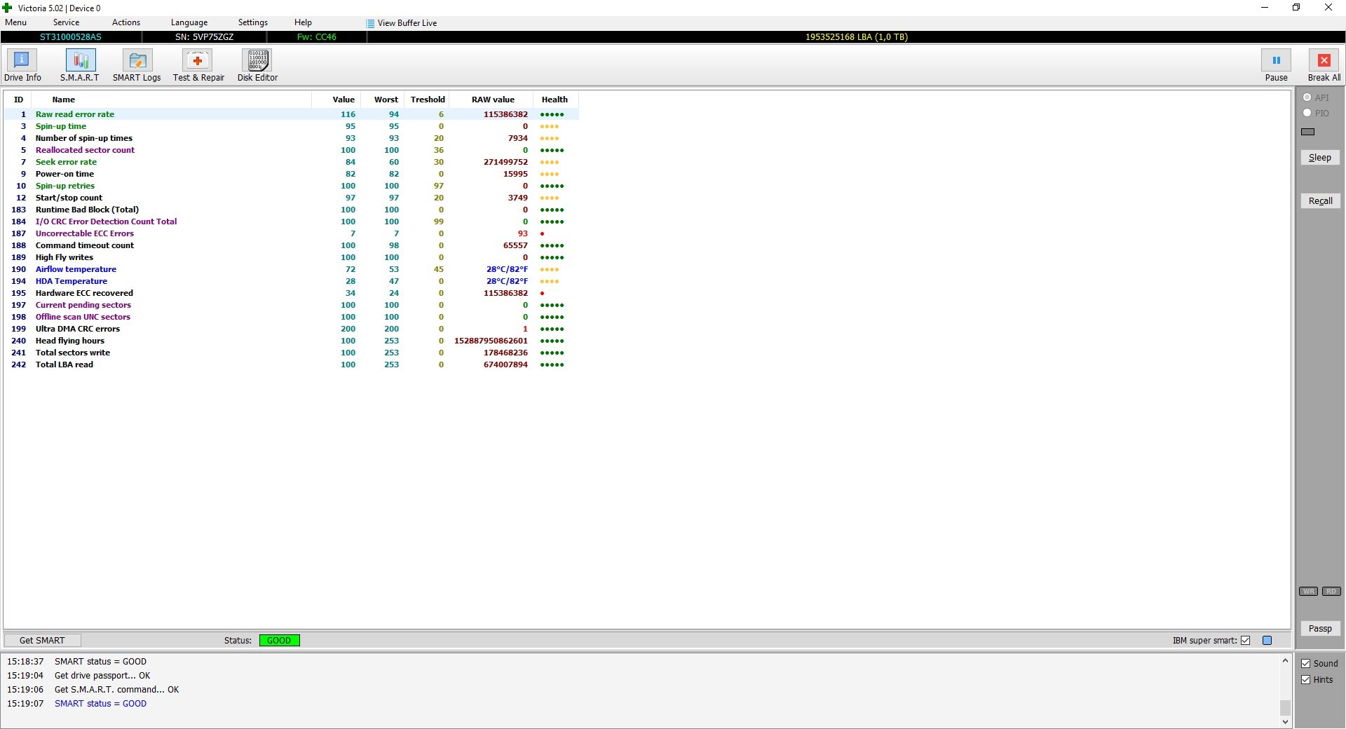Click the firmware label Fw: CC46

[317, 37]
